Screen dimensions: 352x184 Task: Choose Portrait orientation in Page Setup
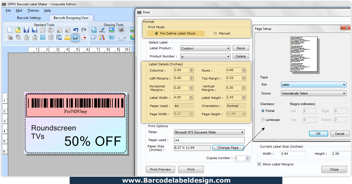(263, 110)
